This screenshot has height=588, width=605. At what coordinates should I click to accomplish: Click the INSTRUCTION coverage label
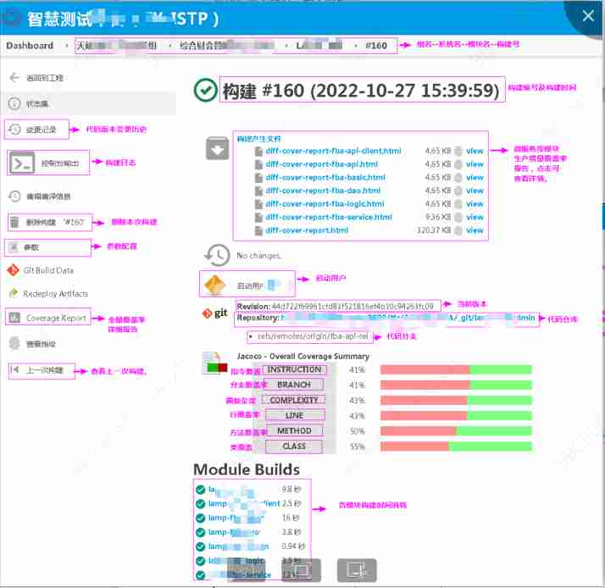point(294,369)
